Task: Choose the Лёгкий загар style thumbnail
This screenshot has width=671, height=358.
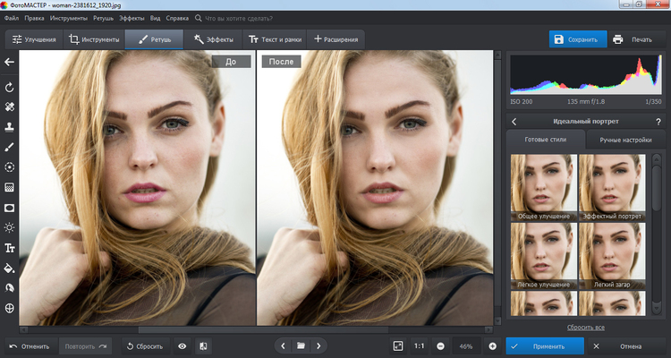Action: (610, 254)
